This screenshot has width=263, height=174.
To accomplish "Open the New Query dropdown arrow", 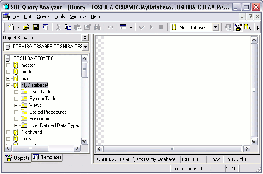I will [x=19, y=27].
